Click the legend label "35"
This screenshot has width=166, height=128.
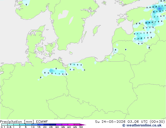pos(63,127)
